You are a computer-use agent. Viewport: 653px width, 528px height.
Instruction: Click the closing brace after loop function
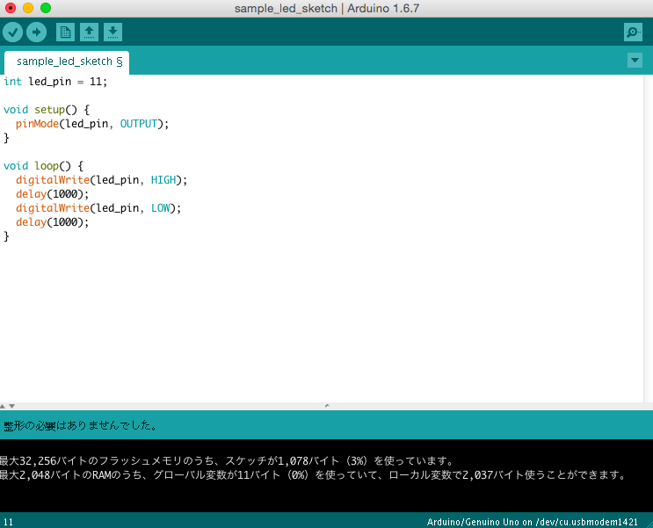6,236
